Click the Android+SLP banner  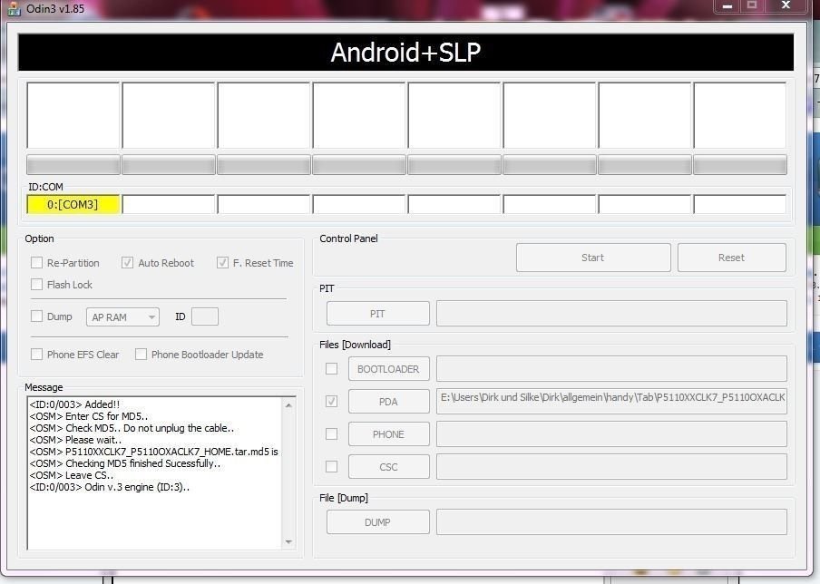405,53
